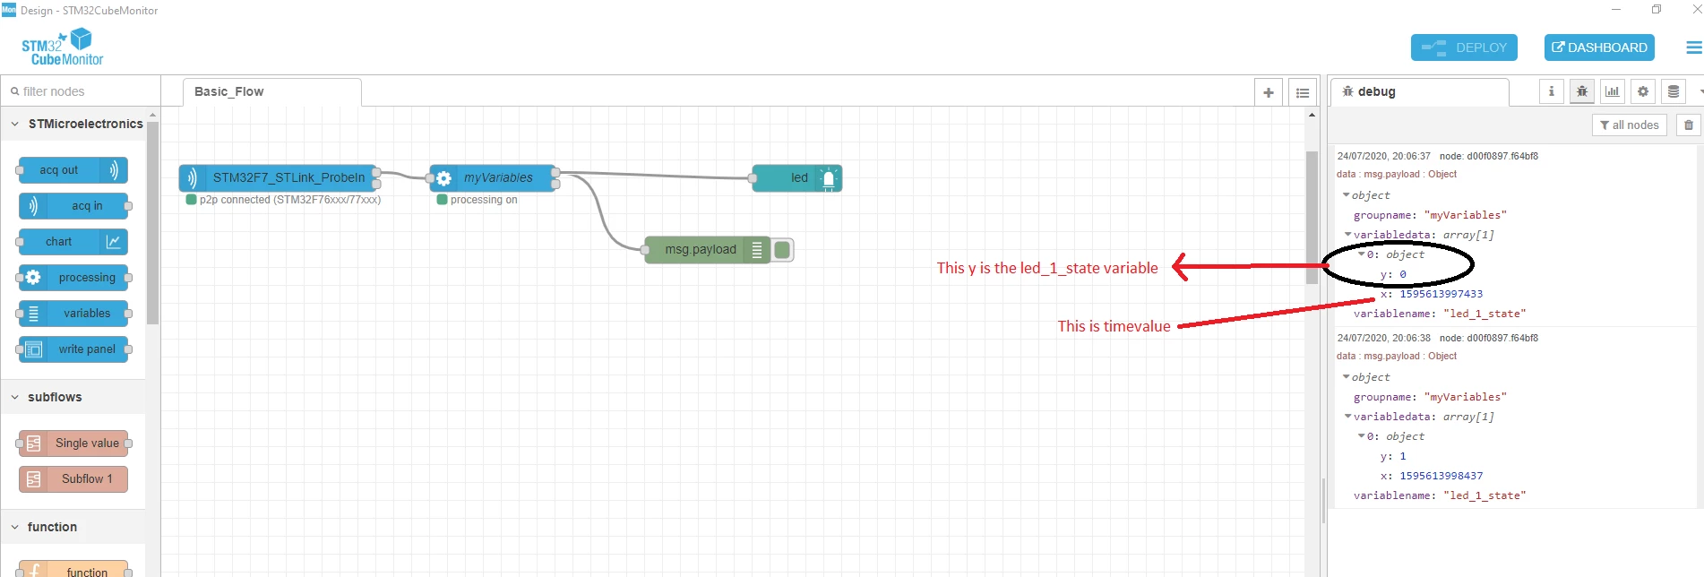The image size is (1704, 577).
Task: Collapse the function palette category
Action: click(14, 527)
